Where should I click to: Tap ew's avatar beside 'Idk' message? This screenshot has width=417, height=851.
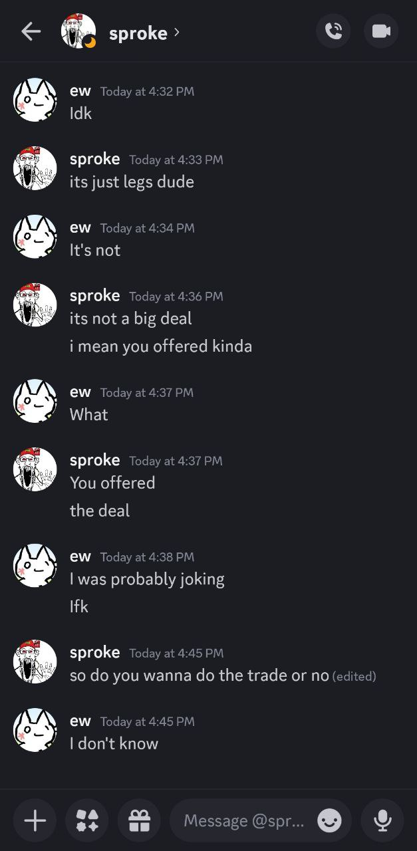pos(35,100)
